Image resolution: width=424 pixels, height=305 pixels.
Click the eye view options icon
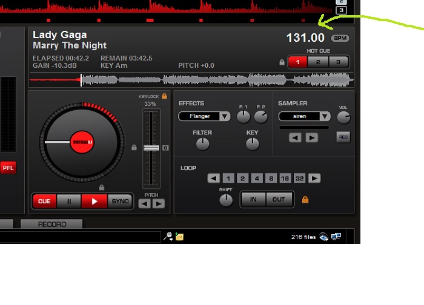[x=323, y=237]
